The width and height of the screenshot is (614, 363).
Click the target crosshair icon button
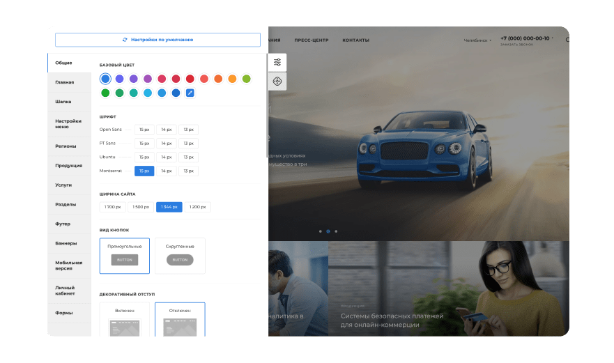tap(277, 82)
